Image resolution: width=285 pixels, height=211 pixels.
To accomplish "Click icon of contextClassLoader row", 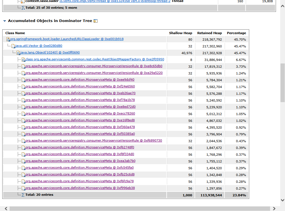I will pyautogui.click(x=23, y=2).
